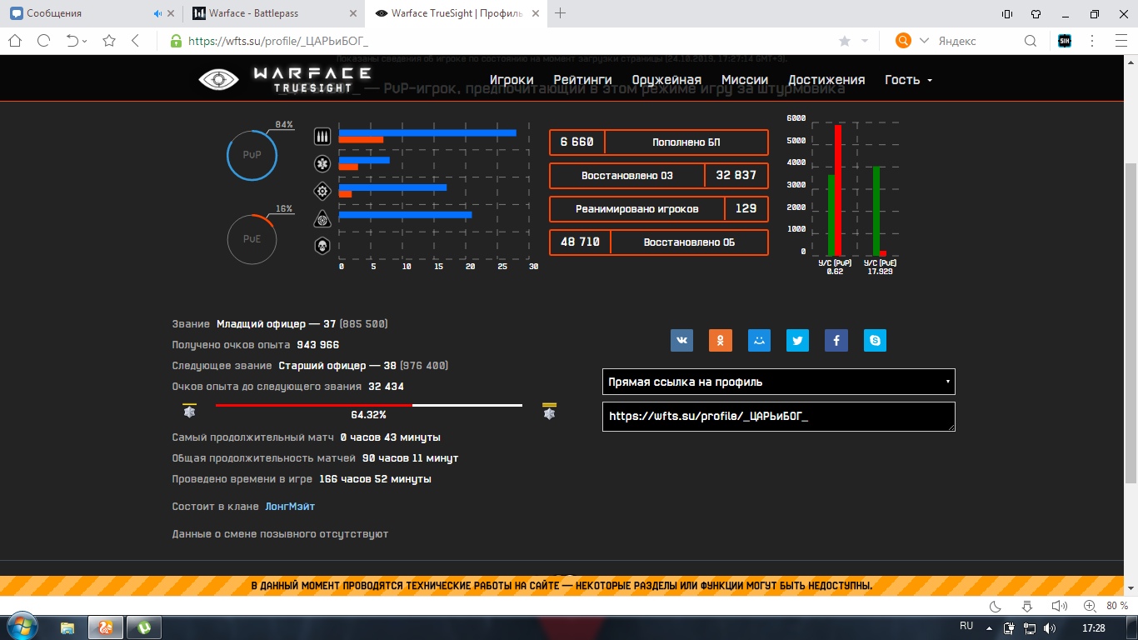The height and width of the screenshot is (640, 1138).
Task: Go to browser home page
Action: [x=15, y=41]
